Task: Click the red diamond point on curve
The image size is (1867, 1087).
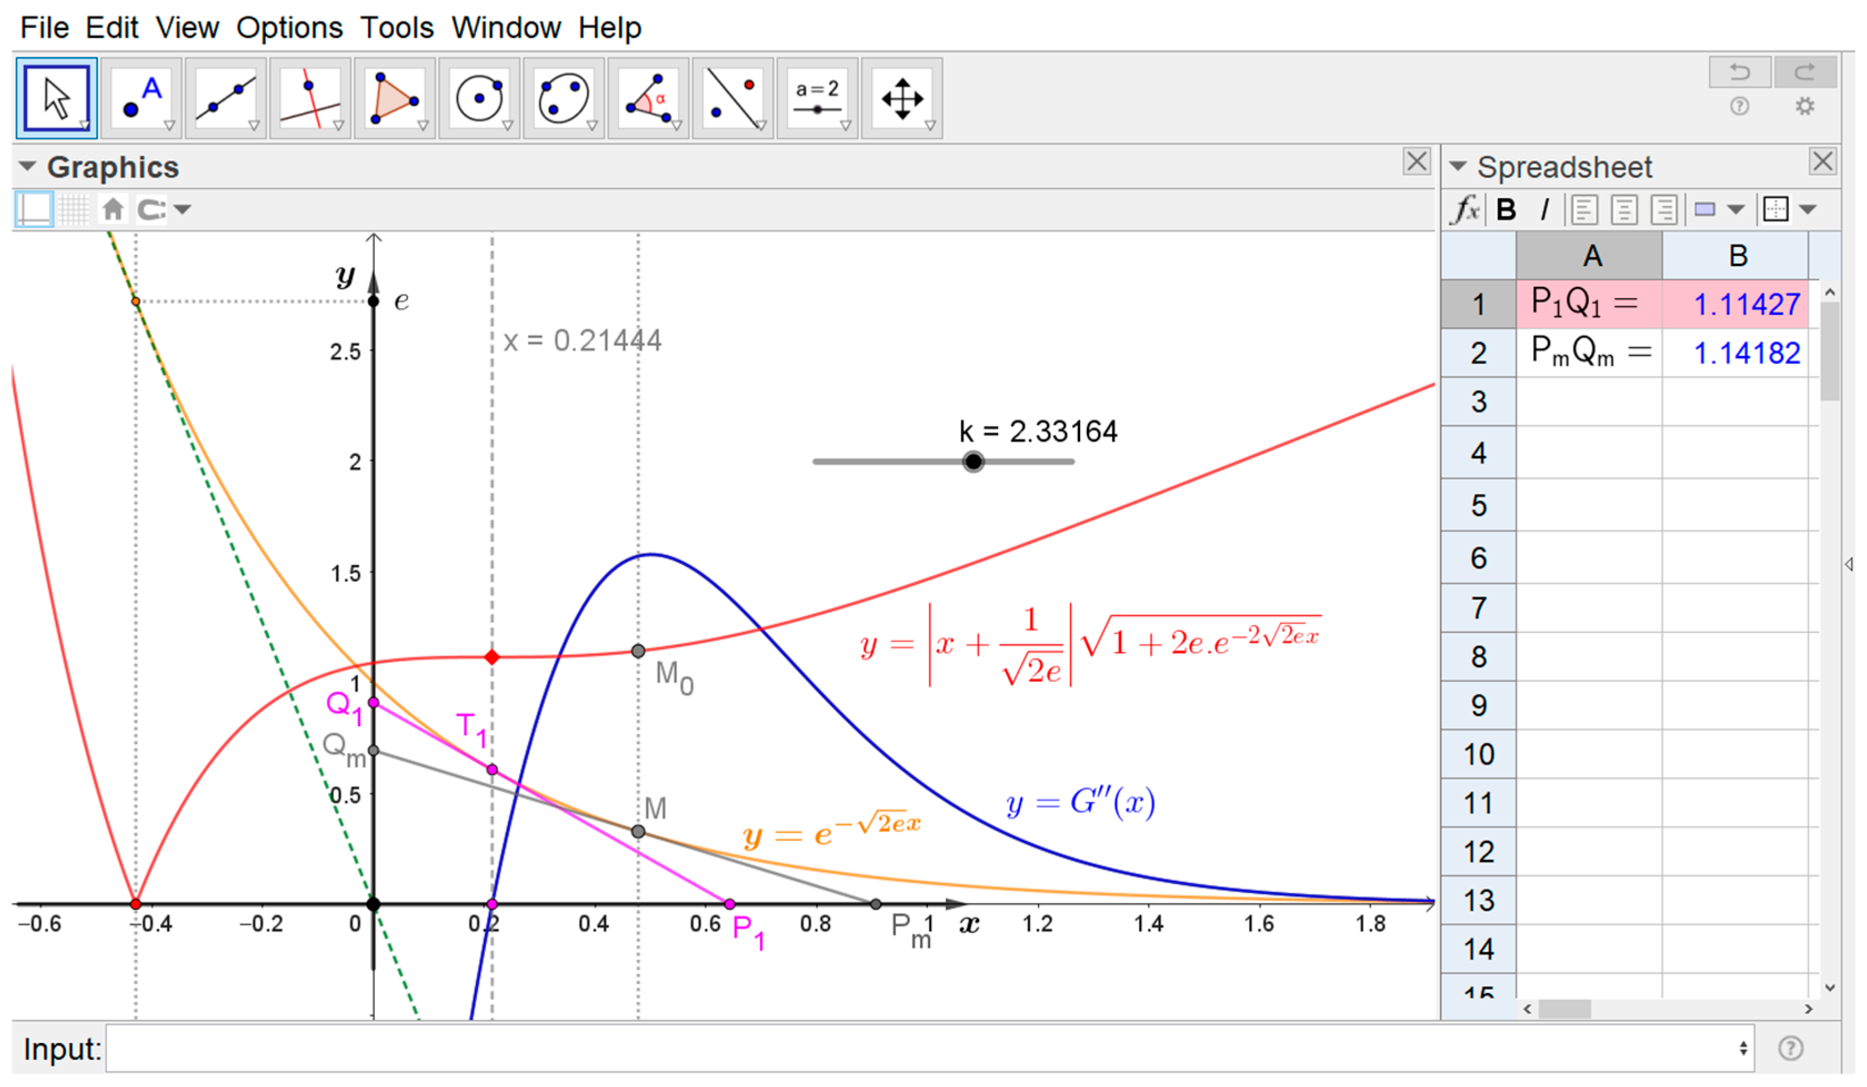Action: pos(492,657)
